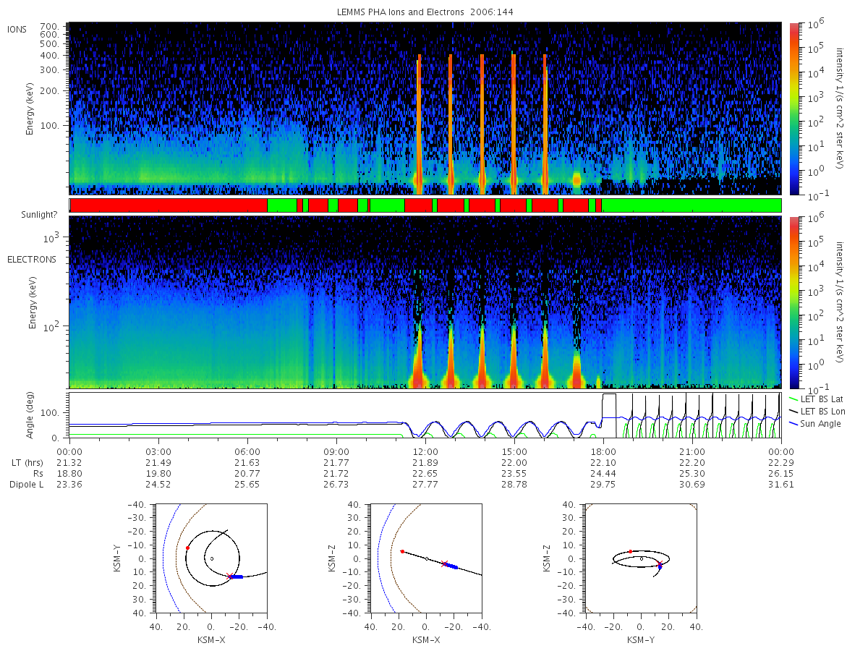868x651 pixels.
Task: Click the red marker in KSM-X/KSM-Y orbit plot
Action: tap(187, 548)
